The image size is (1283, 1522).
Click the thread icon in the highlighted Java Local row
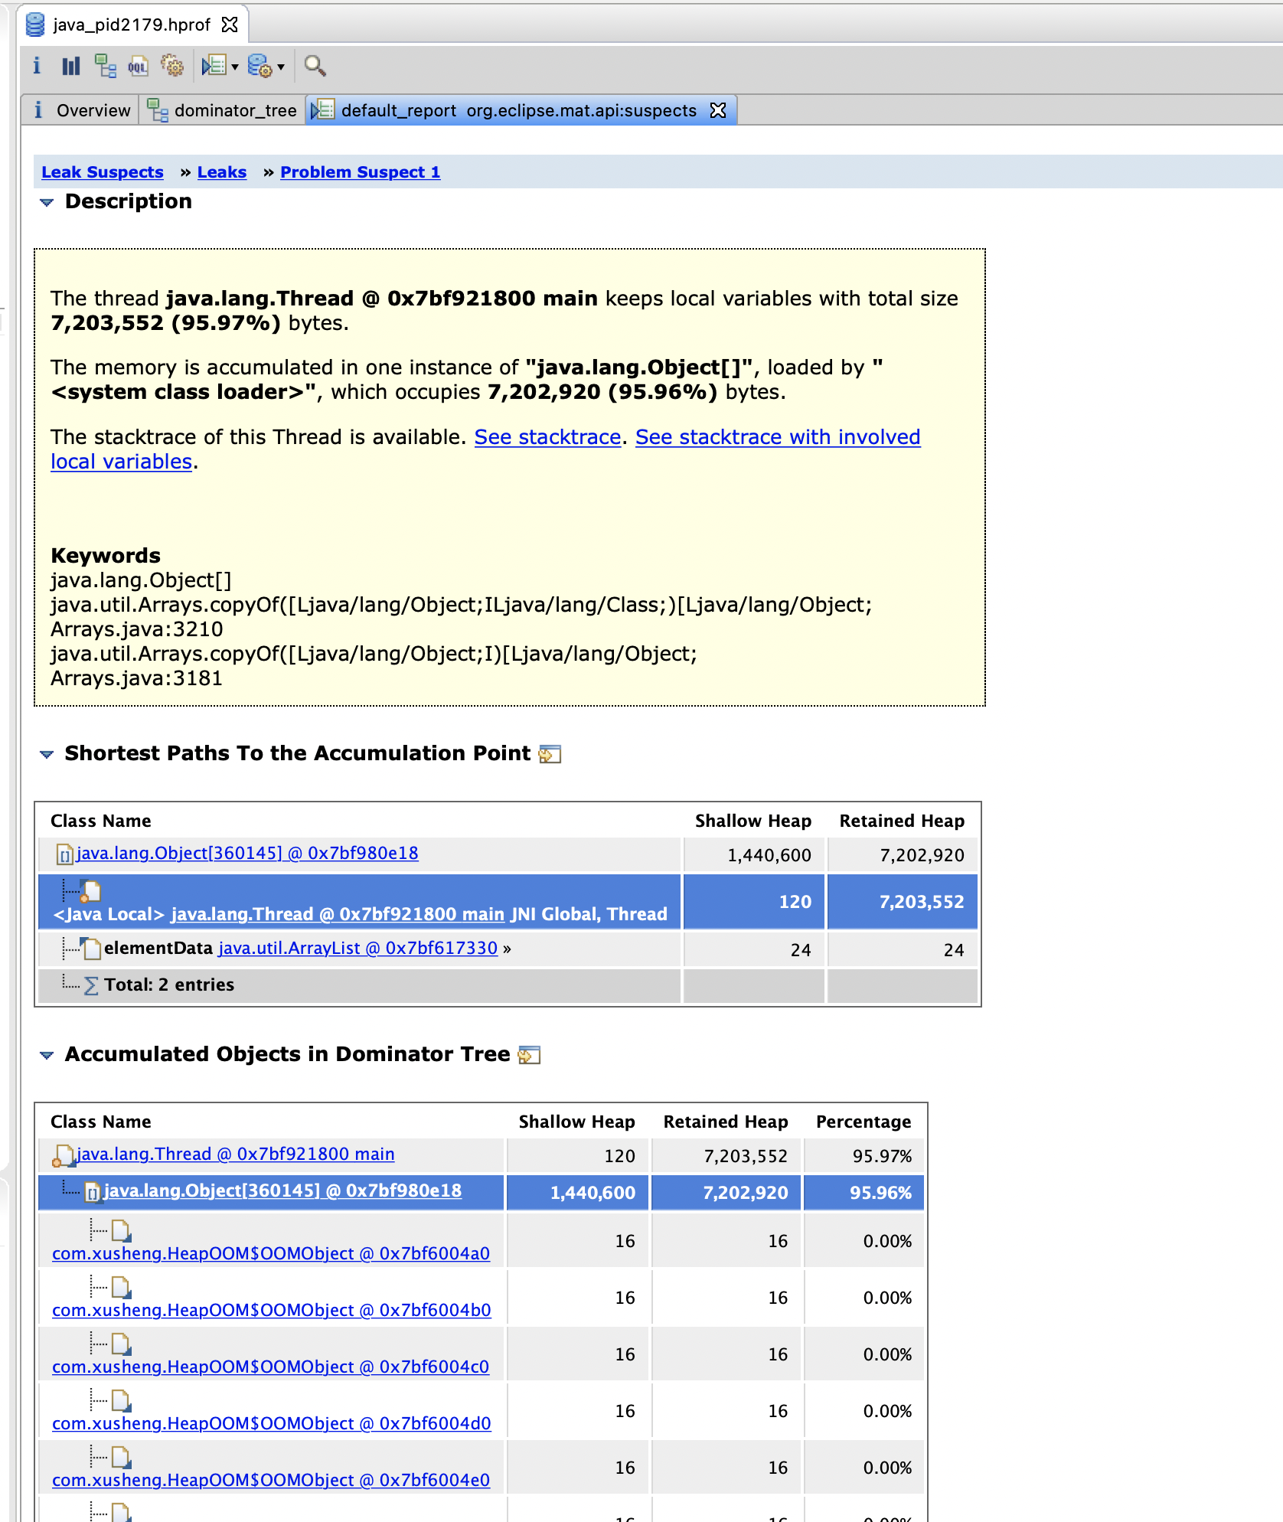[x=91, y=890]
